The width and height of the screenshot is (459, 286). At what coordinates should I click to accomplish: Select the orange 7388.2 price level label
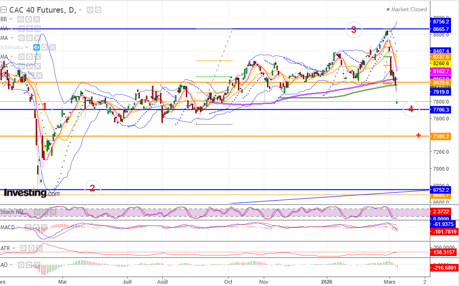(x=440, y=136)
